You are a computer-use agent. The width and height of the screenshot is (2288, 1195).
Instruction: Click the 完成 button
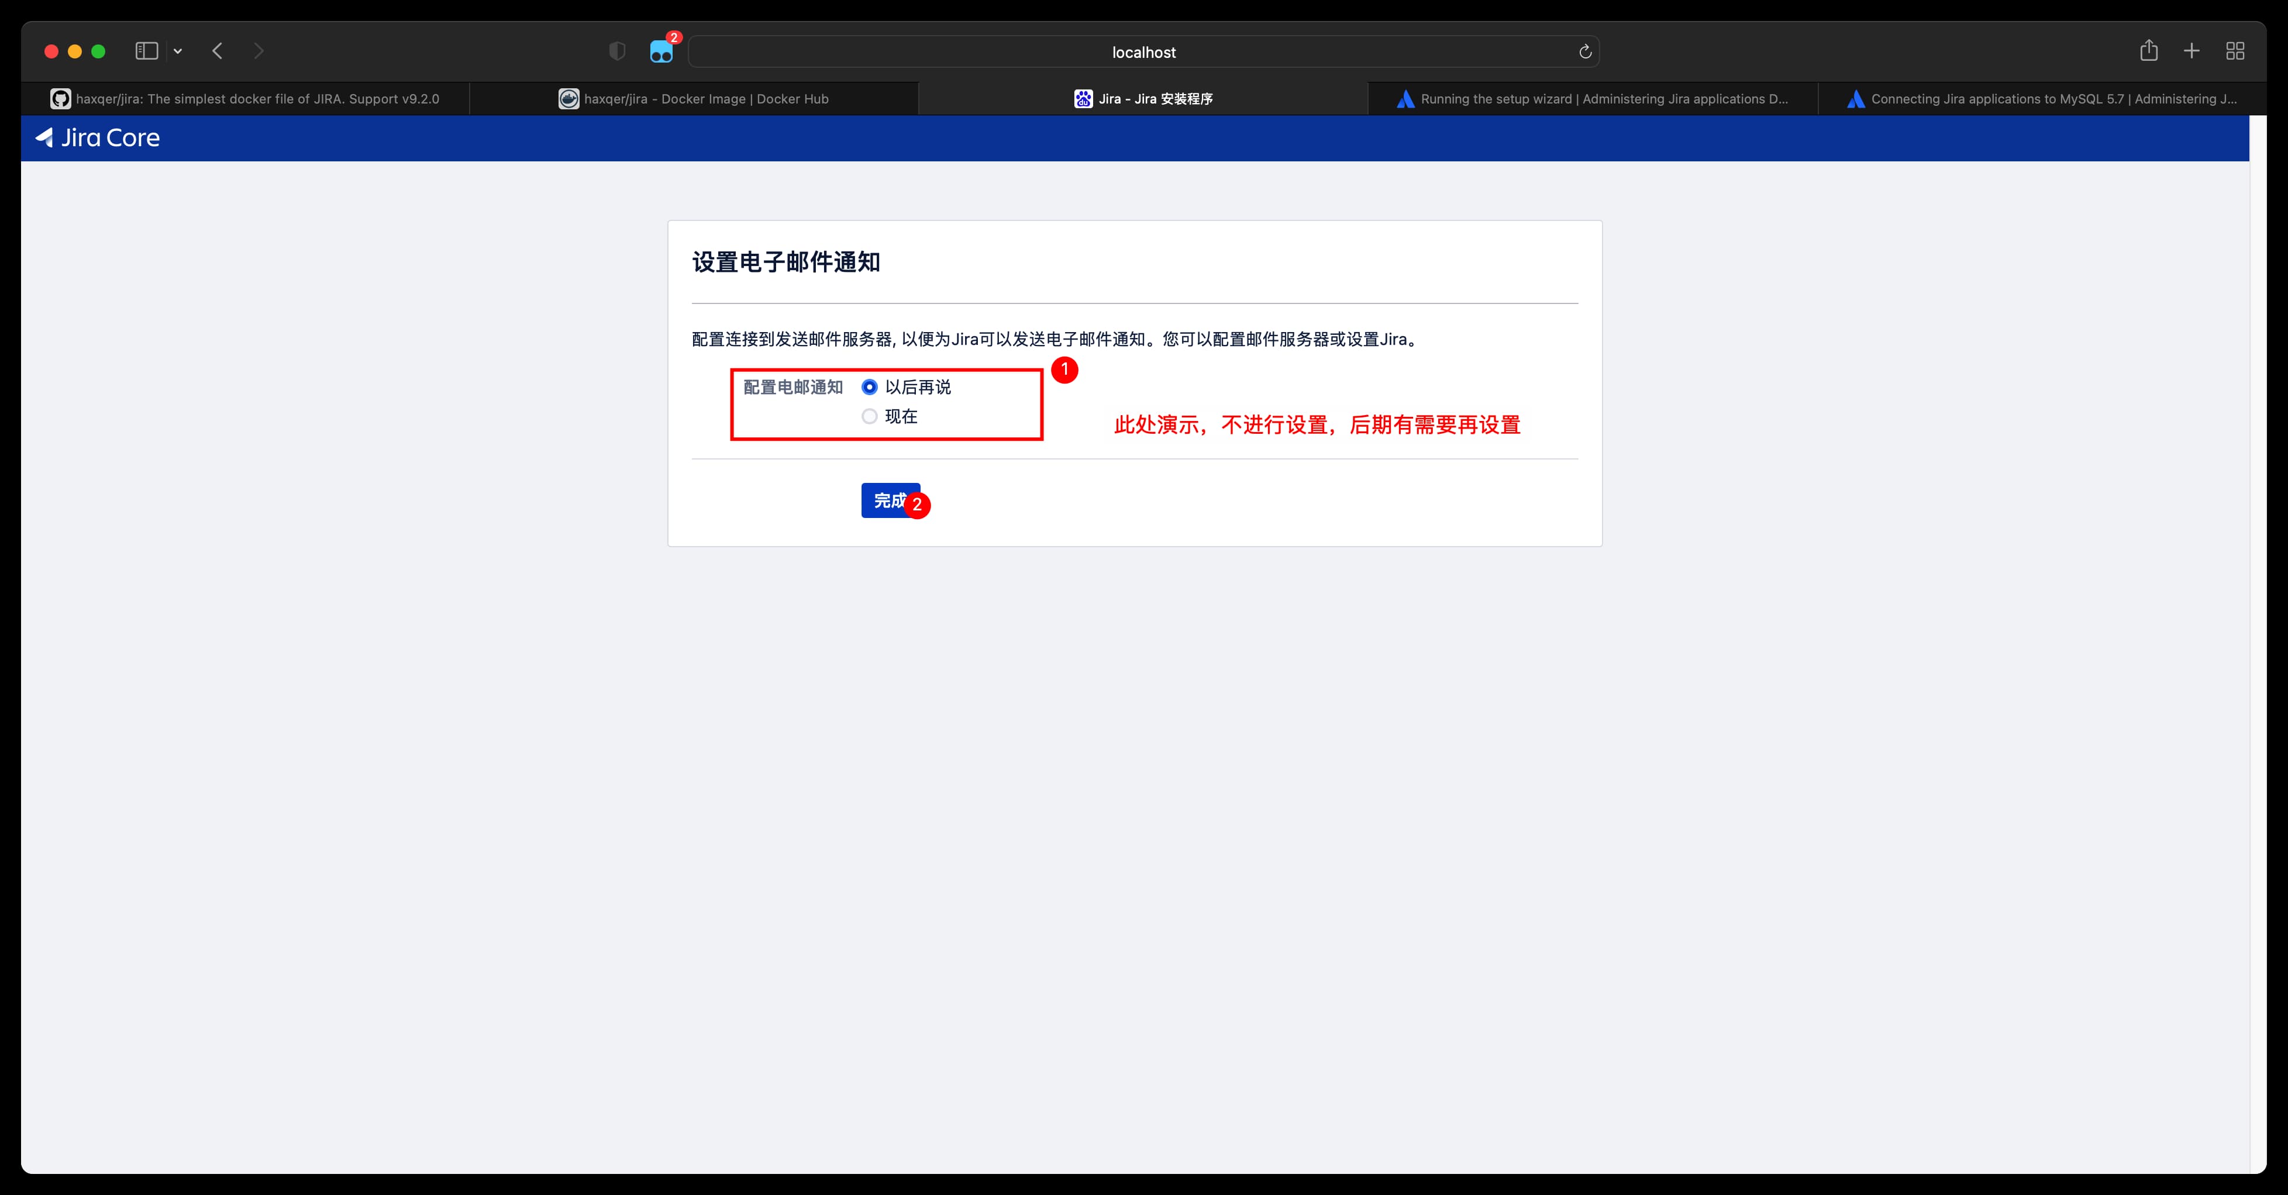[891, 500]
